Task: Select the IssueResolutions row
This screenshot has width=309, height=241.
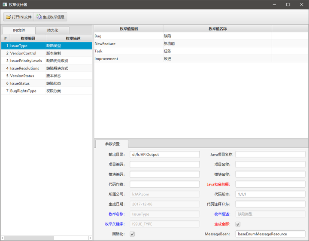Action: [x=46, y=68]
